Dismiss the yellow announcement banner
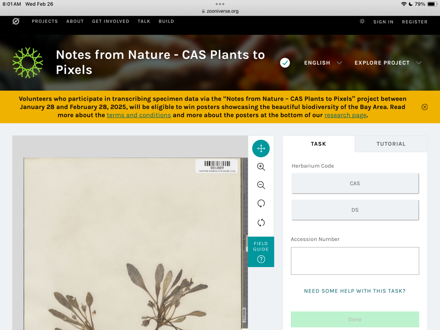Viewport: 440px width, 330px height. click(425, 107)
